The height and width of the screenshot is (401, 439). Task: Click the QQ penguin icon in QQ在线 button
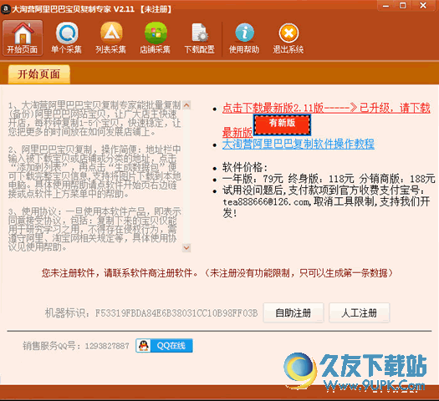coord(144,346)
